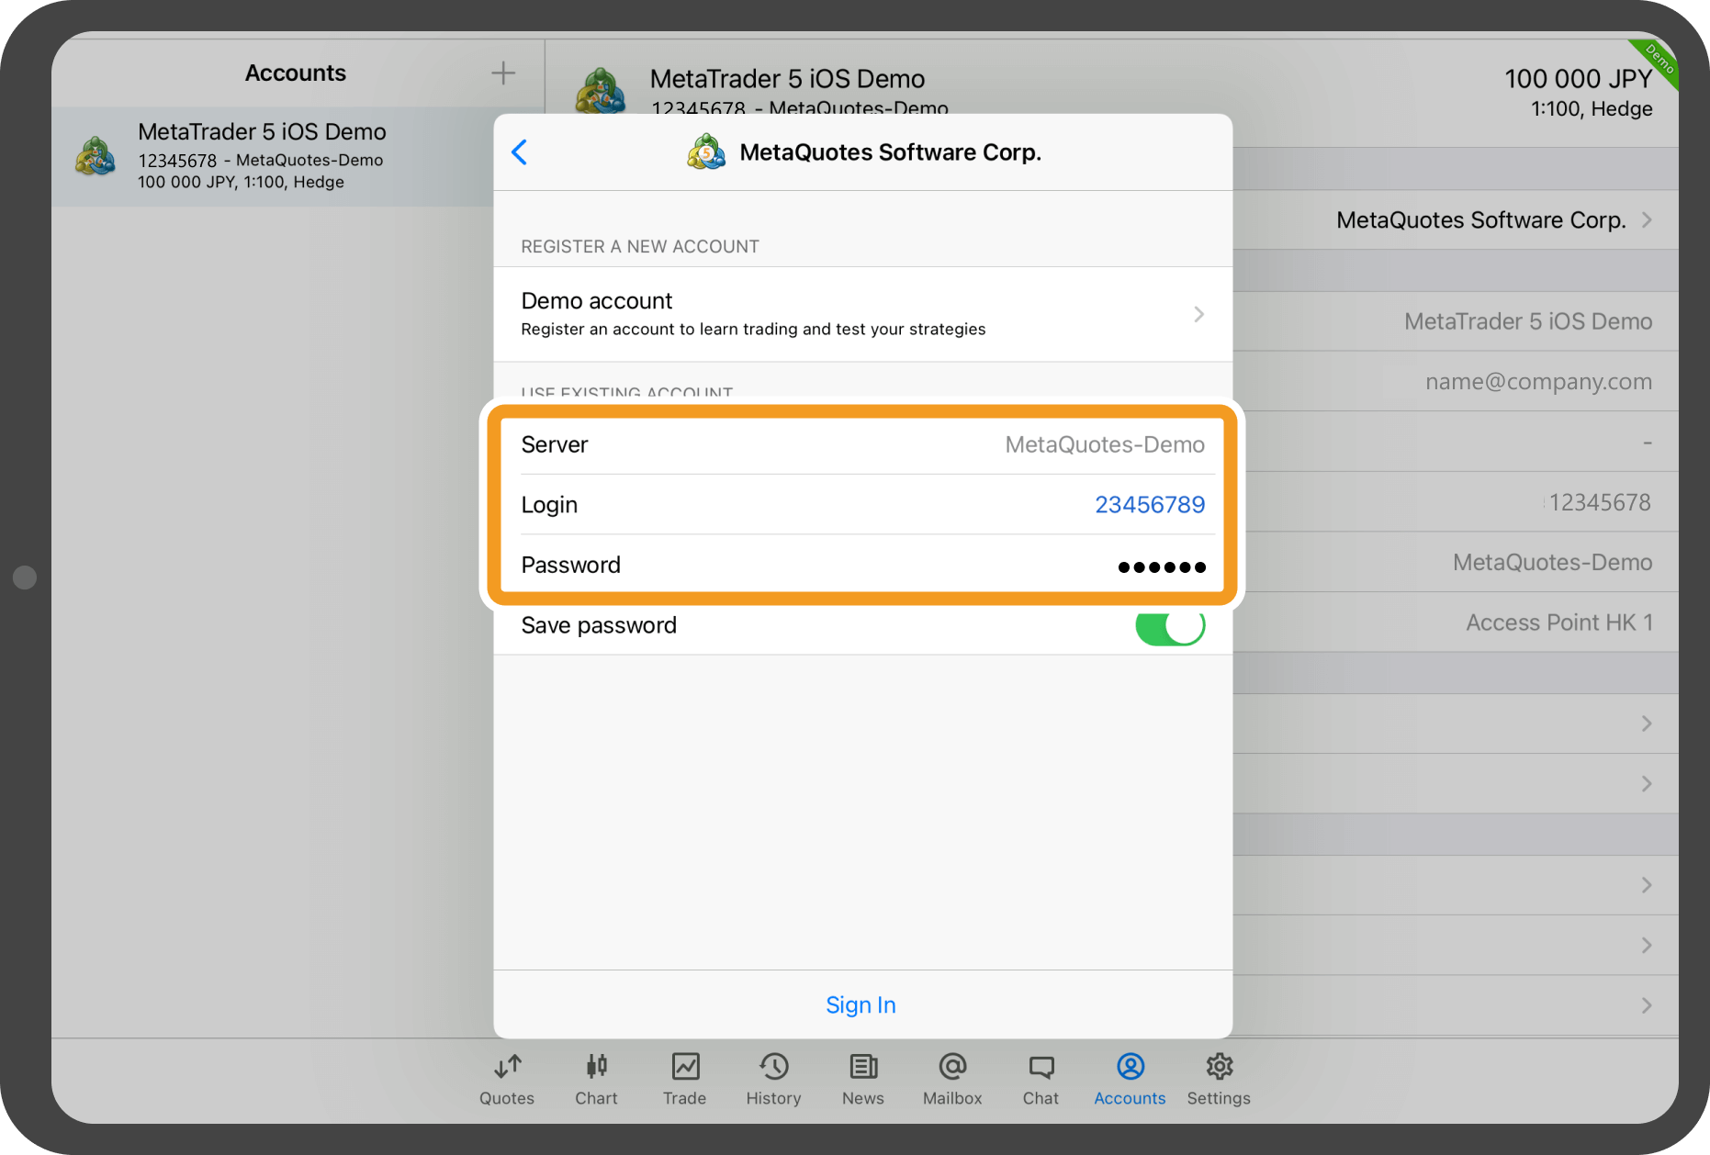Open the Mailbox tab
This screenshot has height=1155, width=1710.
point(952,1079)
